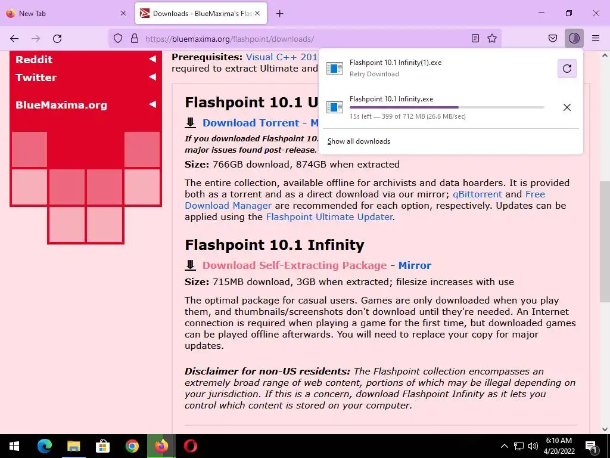The height and width of the screenshot is (458, 610).
Task: Open the Windows Start menu
Action: tap(14, 446)
